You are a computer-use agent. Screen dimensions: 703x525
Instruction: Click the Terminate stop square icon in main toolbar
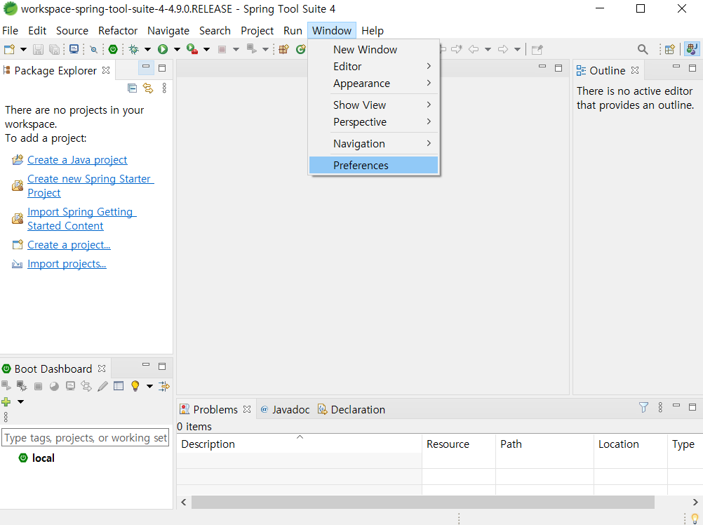222,49
